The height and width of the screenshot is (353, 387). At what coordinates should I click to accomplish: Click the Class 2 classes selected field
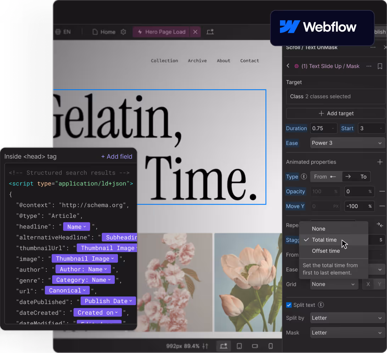coord(336,96)
